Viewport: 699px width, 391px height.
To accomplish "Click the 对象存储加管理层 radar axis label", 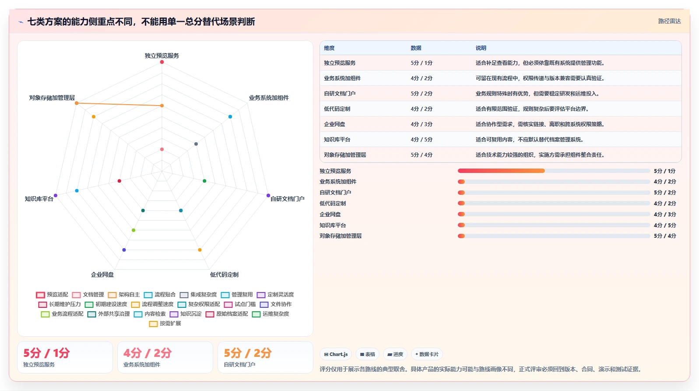I will [52, 98].
